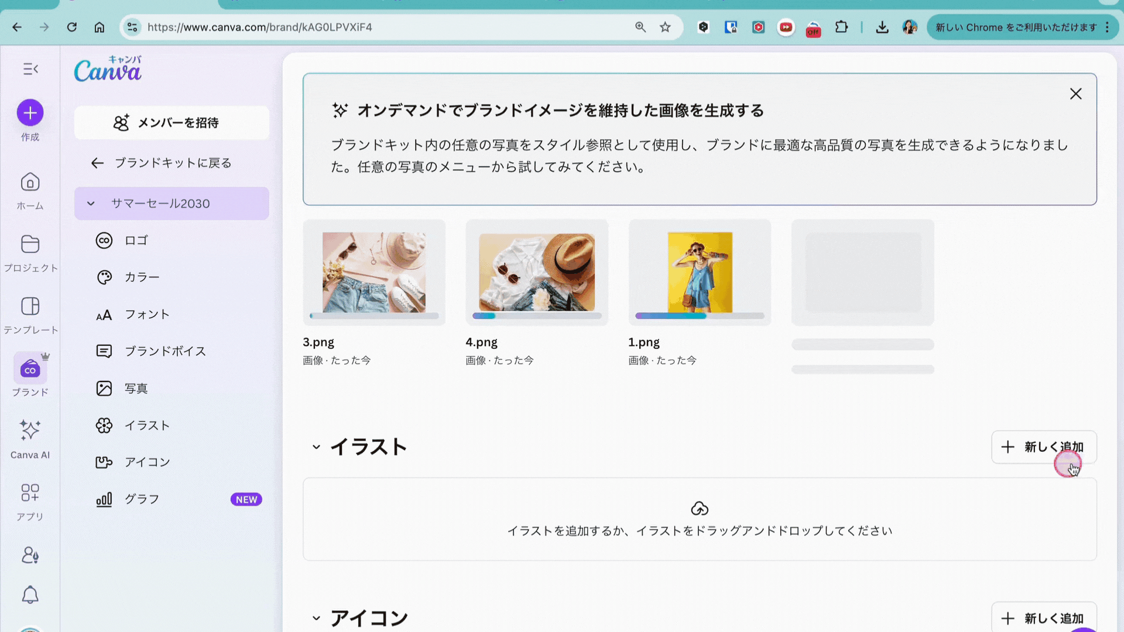This screenshot has height=632, width=1124.
Task: Select the カラー menu item
Action: 142,277
